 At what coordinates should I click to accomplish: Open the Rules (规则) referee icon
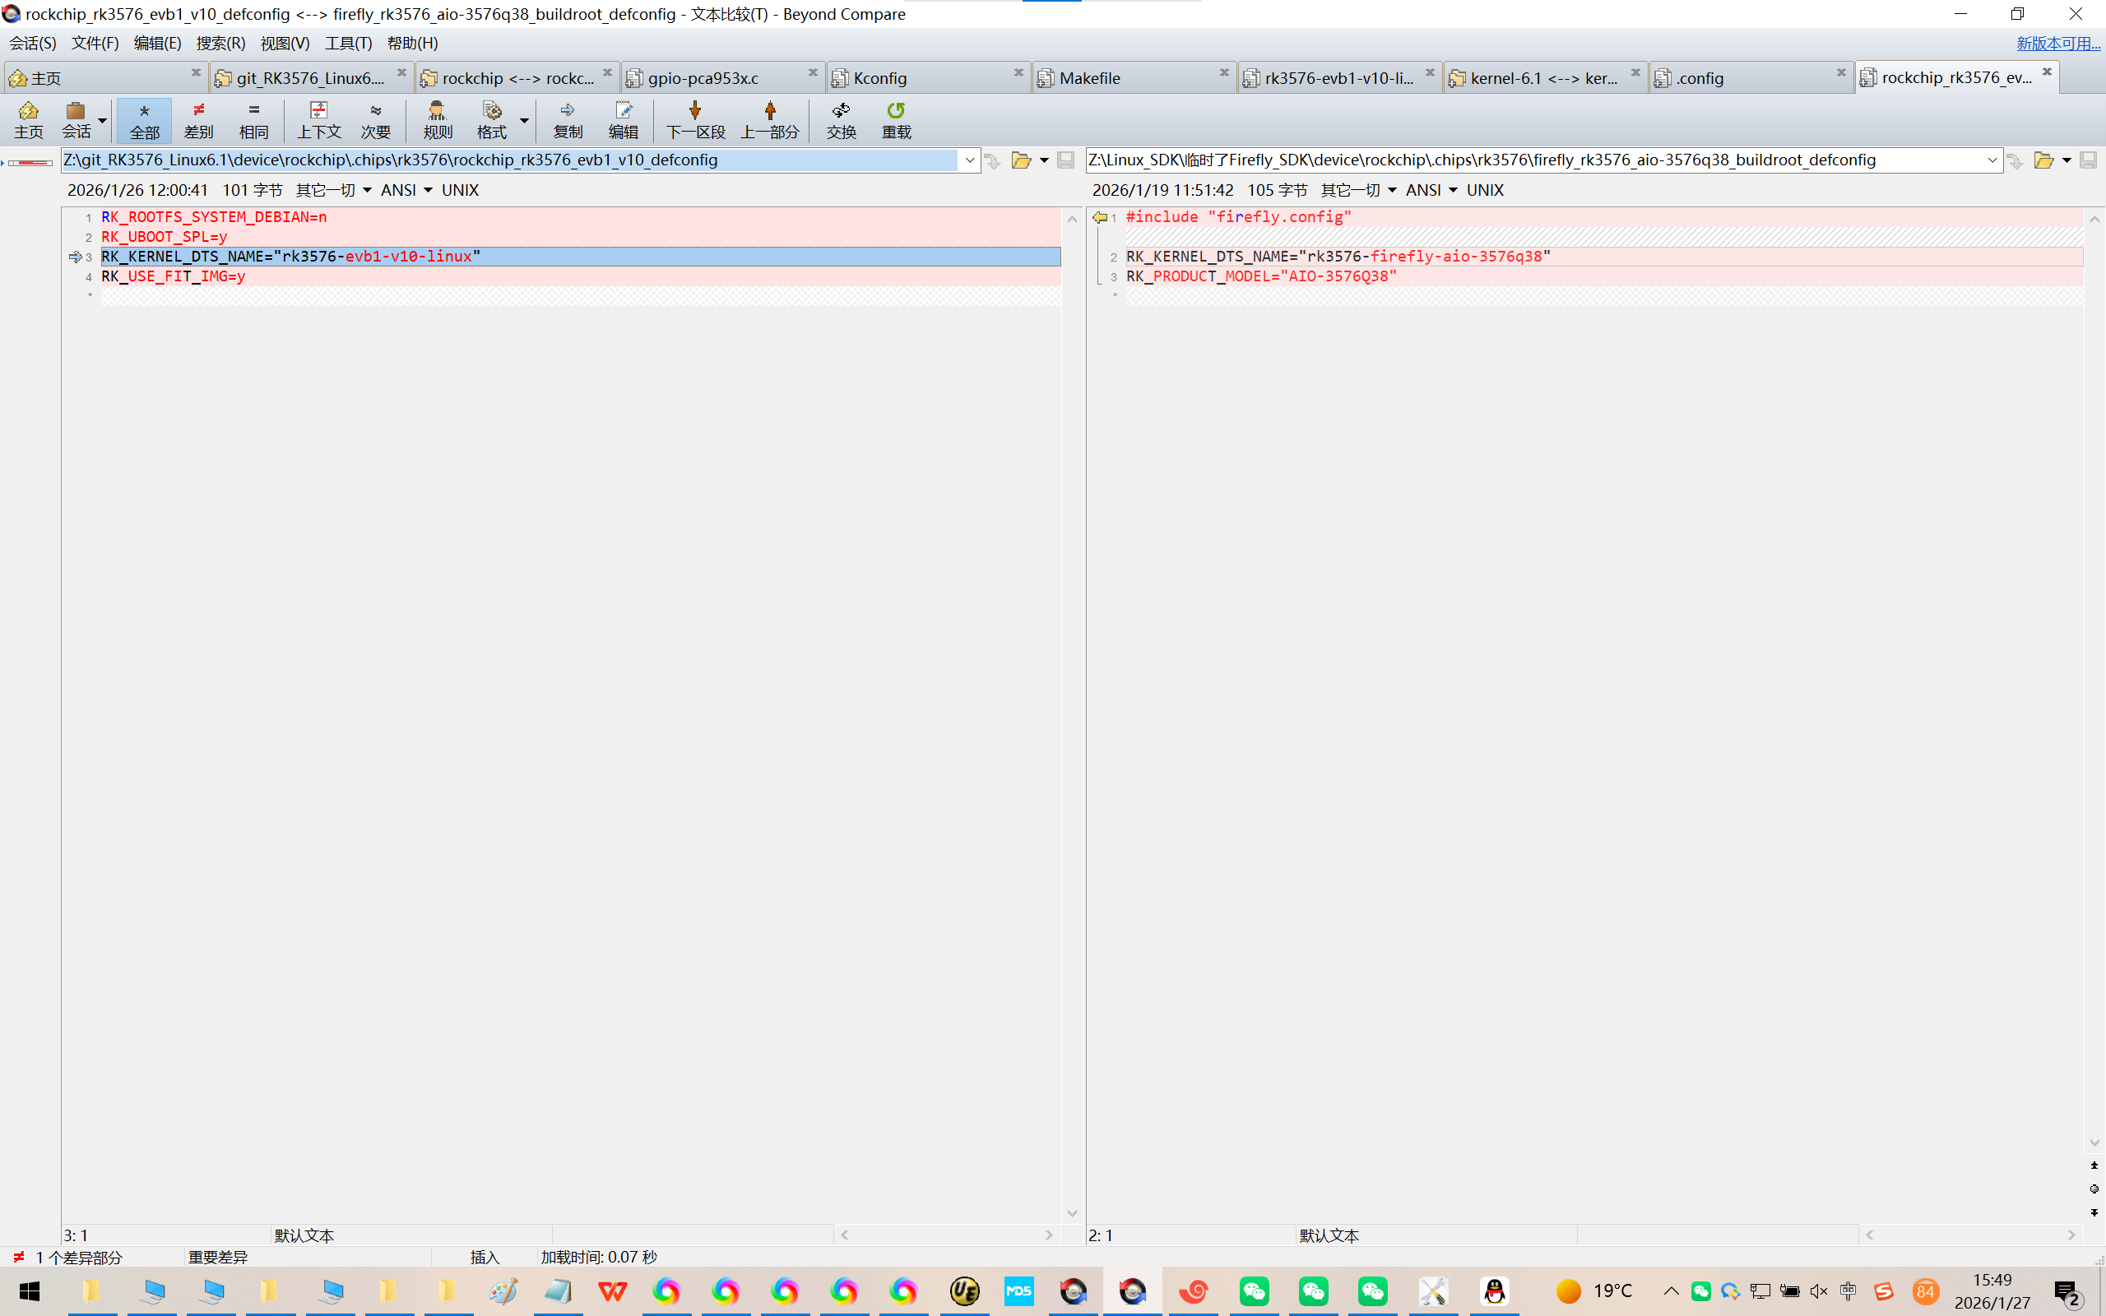click(437, 119)
